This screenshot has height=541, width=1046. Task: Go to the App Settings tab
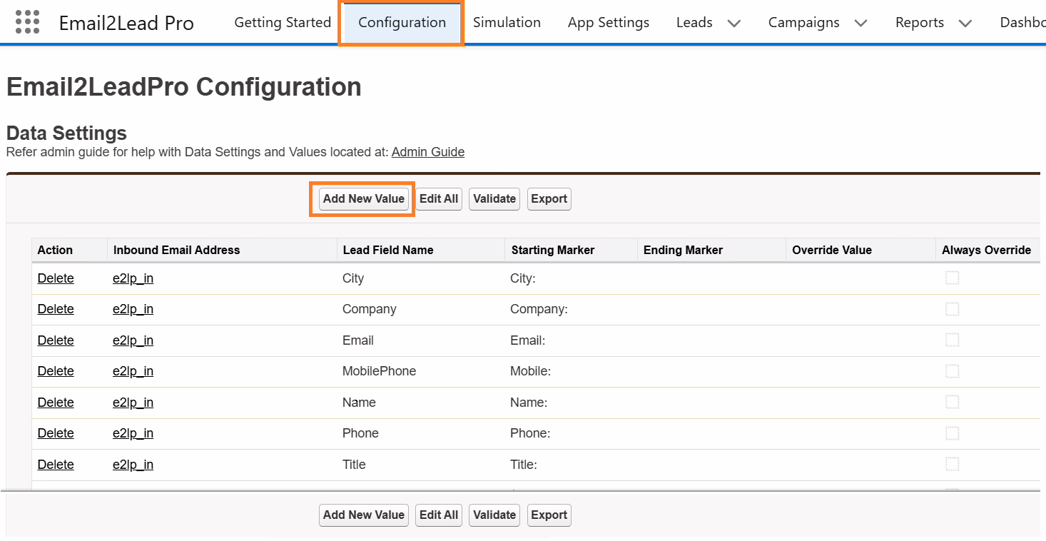[x=609, y=22]
